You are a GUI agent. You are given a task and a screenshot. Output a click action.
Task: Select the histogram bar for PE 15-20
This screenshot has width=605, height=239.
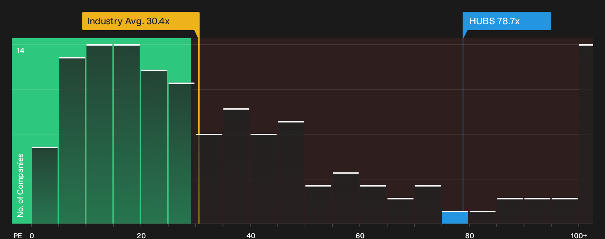pyautogui.click(x=127, y=134)
